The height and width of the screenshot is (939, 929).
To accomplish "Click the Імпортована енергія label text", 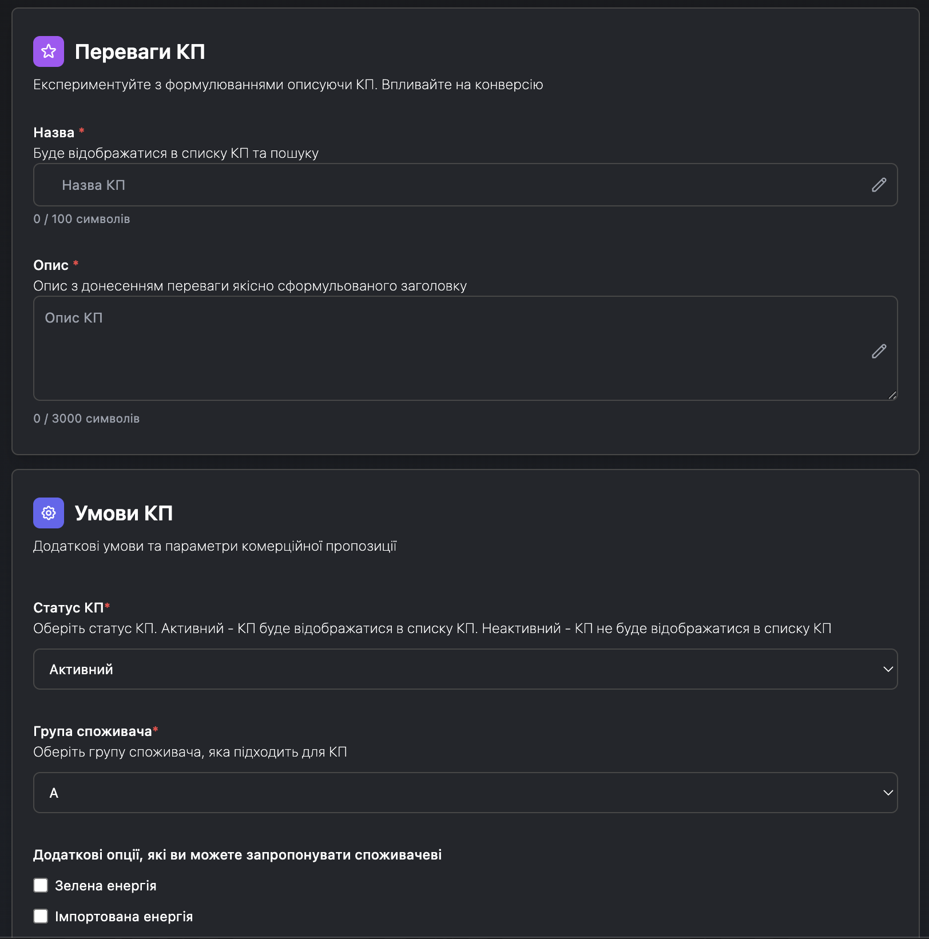I will click(124, 916).
